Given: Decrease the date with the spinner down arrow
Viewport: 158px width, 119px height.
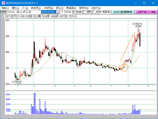Looking at the screenshot, I should tap(58, 13).
